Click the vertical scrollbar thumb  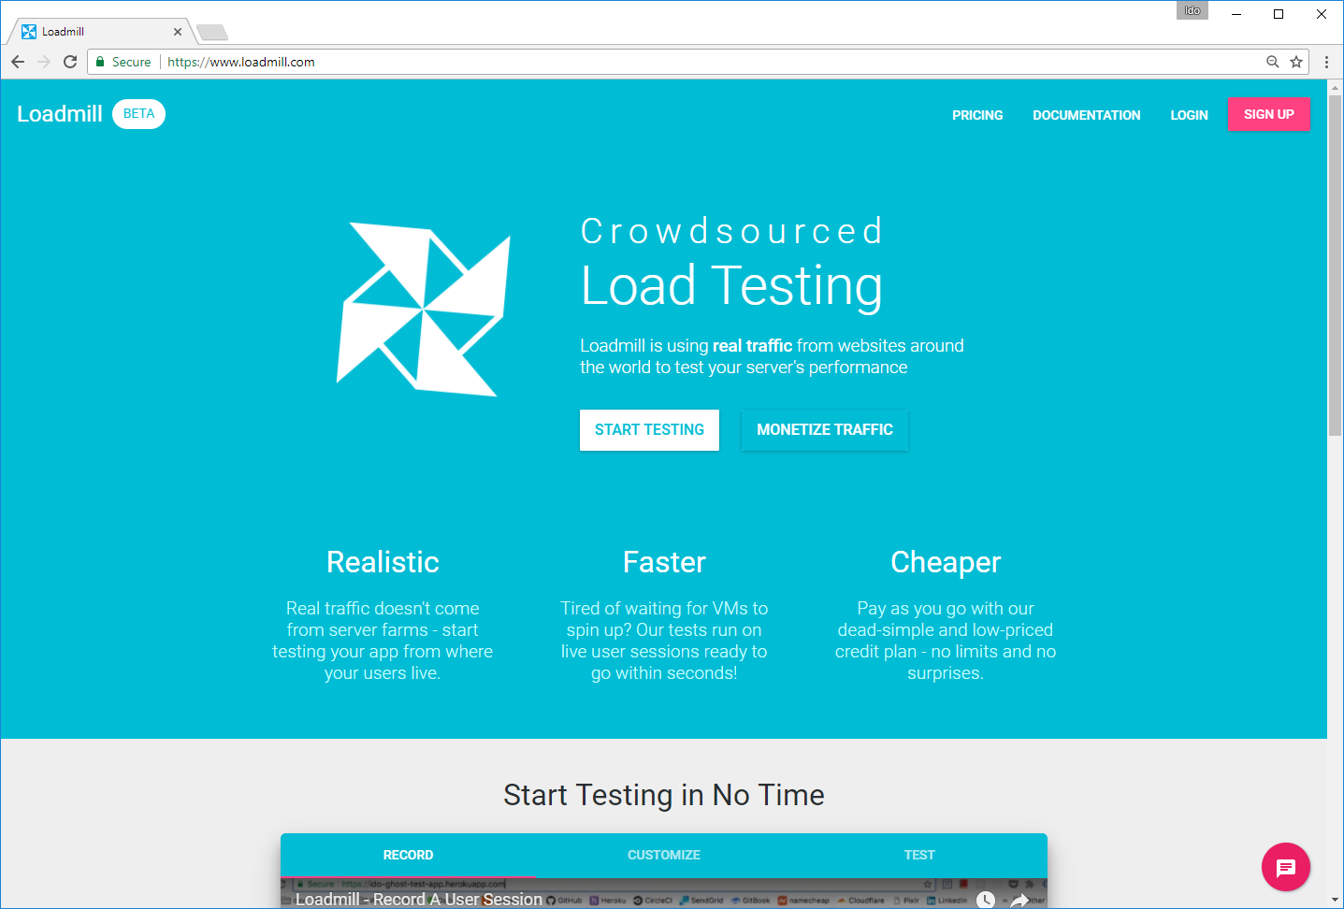[1336, 265]
